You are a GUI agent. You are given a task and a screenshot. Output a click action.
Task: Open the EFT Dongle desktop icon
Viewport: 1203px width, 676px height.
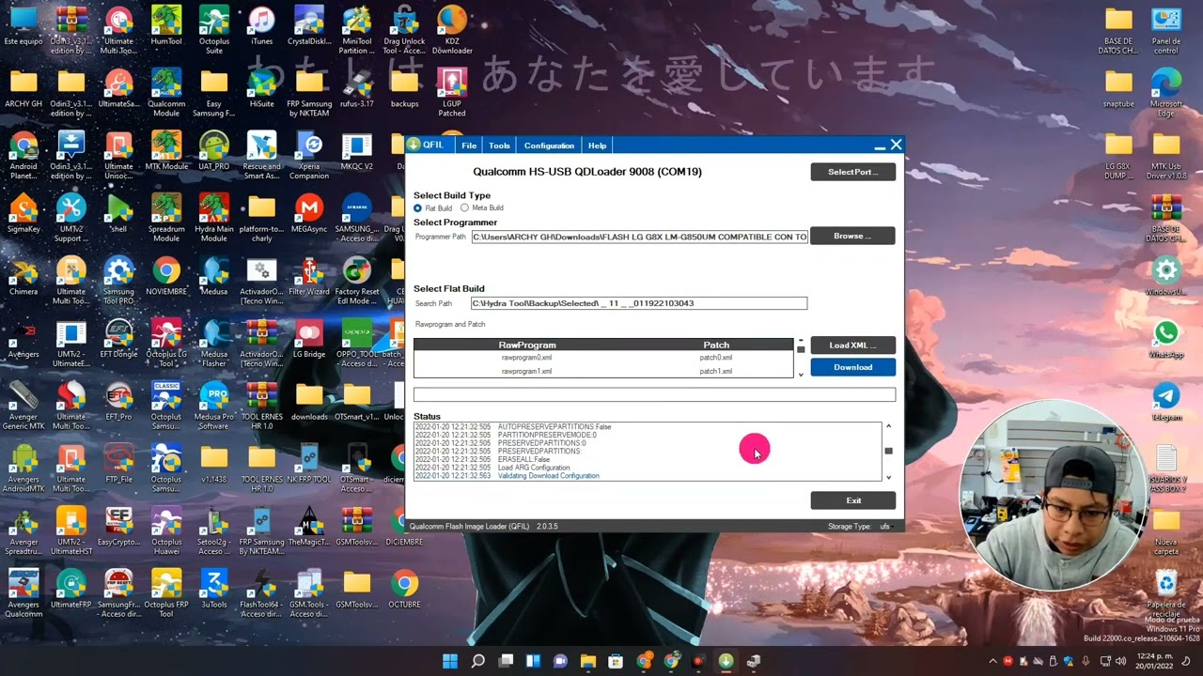point(118,338)
